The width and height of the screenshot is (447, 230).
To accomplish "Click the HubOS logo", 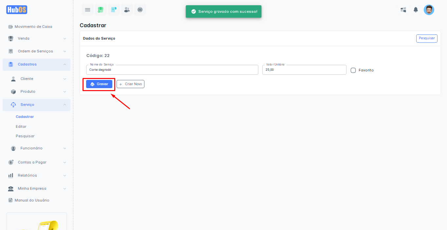I will point(17,10).
